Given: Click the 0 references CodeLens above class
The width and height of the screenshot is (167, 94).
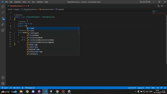Looking at the screenshot, I should pyautogui.click(x=18, y=15).
